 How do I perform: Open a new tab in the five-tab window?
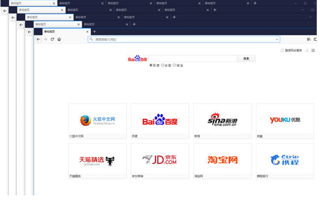pyautogui.click(x=255, y=3)
